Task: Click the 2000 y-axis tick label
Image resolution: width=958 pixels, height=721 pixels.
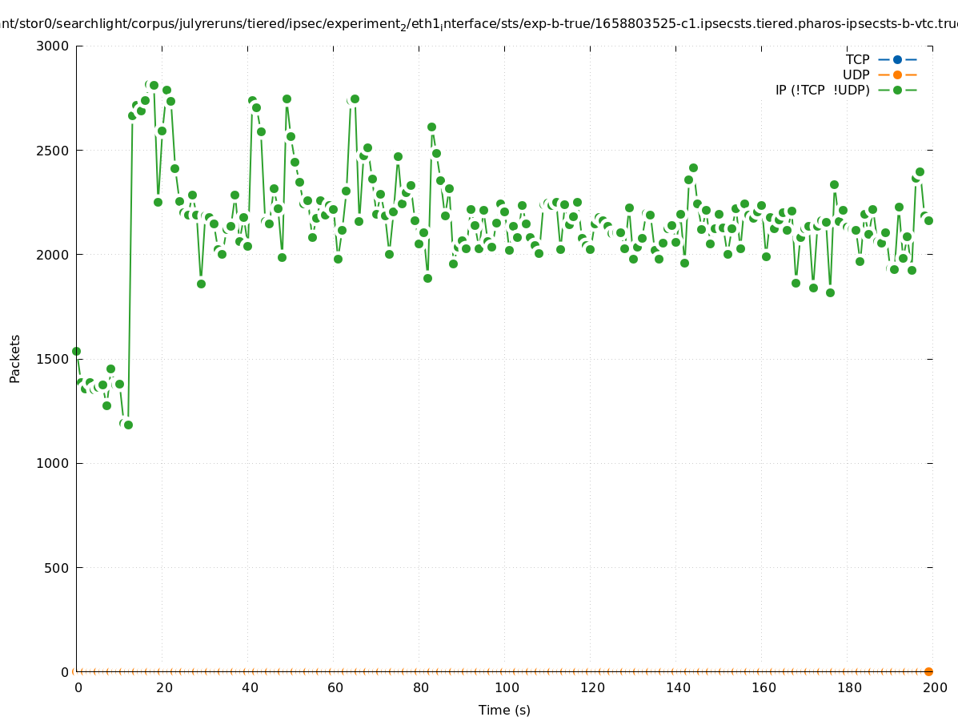Action: 52,255
